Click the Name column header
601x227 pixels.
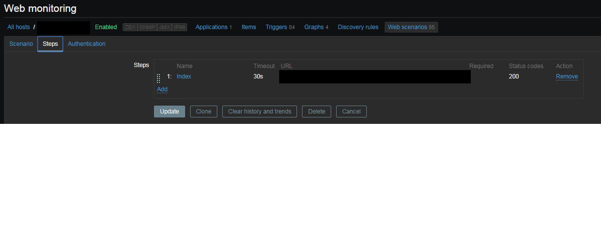[185, 66]
